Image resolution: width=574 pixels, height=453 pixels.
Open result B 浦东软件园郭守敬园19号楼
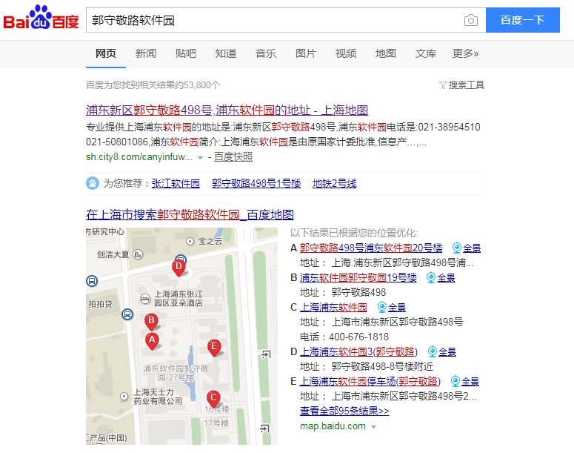(x=358, y=278)
